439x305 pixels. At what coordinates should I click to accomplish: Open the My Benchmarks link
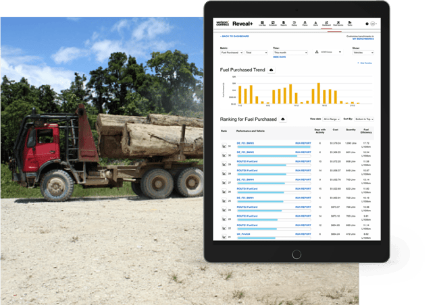point(363,39)
